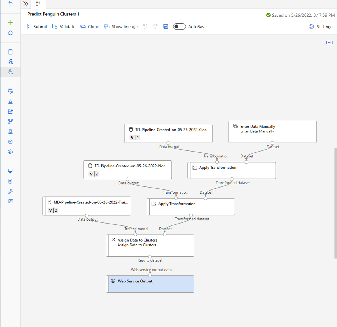Open pipeline Settings with gear icon

[321, 27]
